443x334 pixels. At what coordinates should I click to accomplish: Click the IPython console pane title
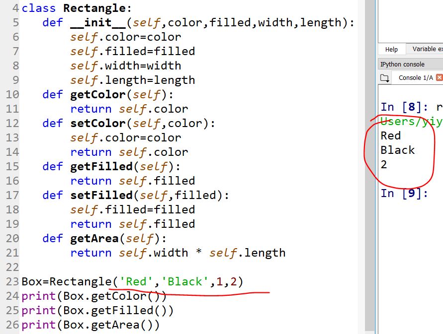pyautogui.click(x=402, y=65)
